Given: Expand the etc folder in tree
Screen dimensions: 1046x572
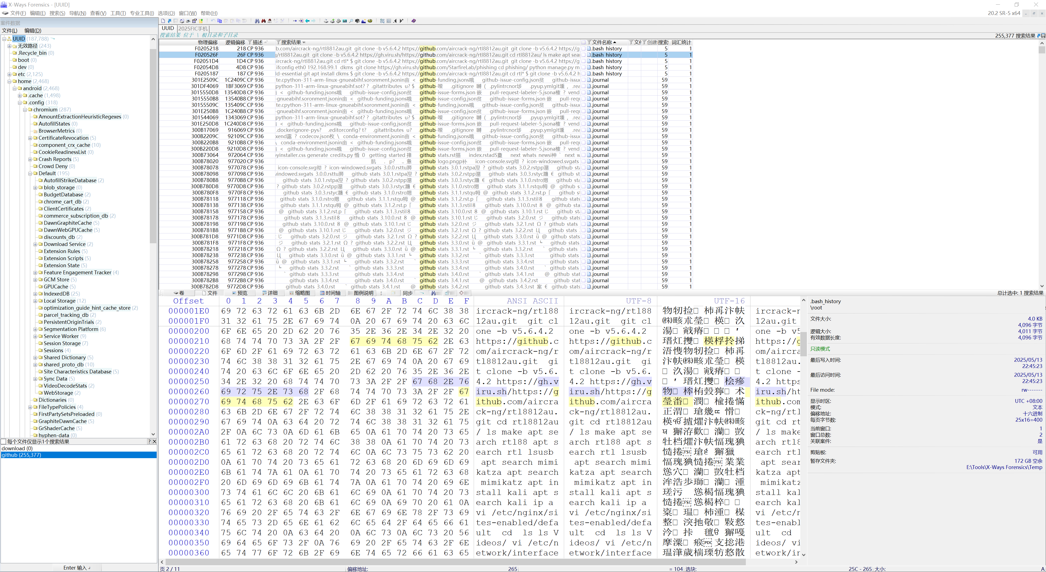Looking at the screenshot, I should (9, 74).
